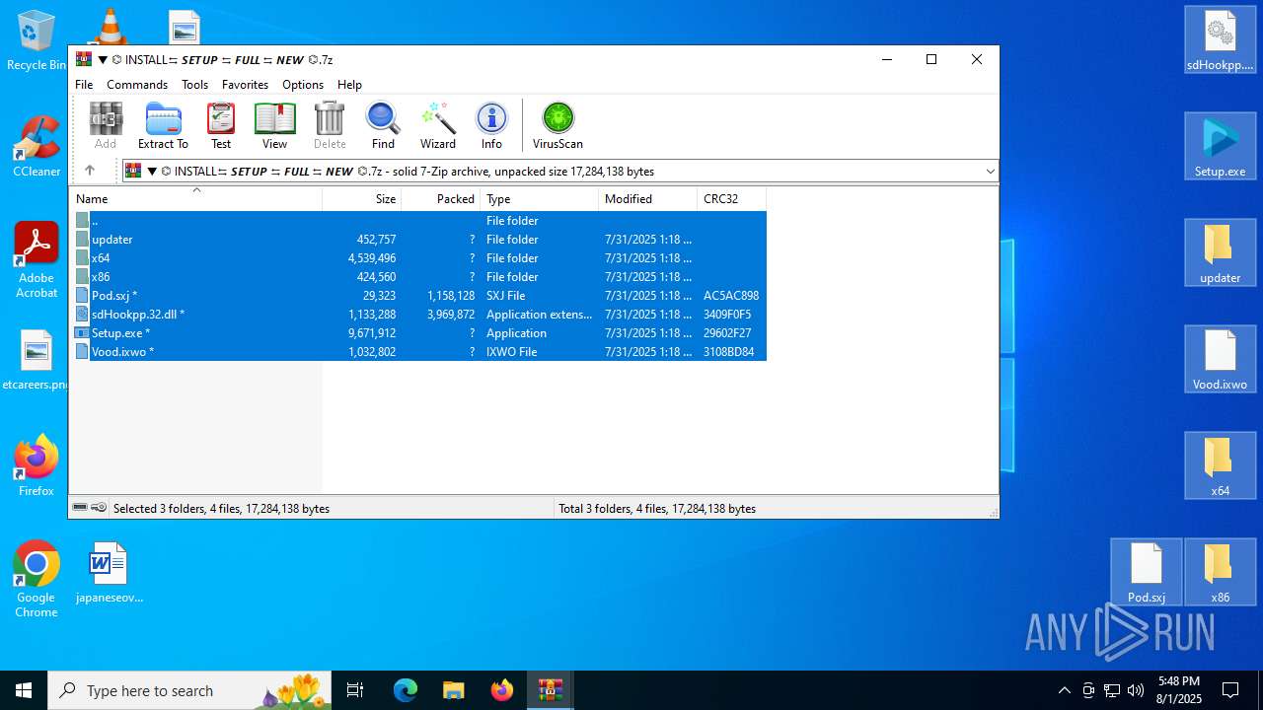Select the updater folder row in archive
The height and width of the screenshot is (710, 1263).
[x=420, y=240]
